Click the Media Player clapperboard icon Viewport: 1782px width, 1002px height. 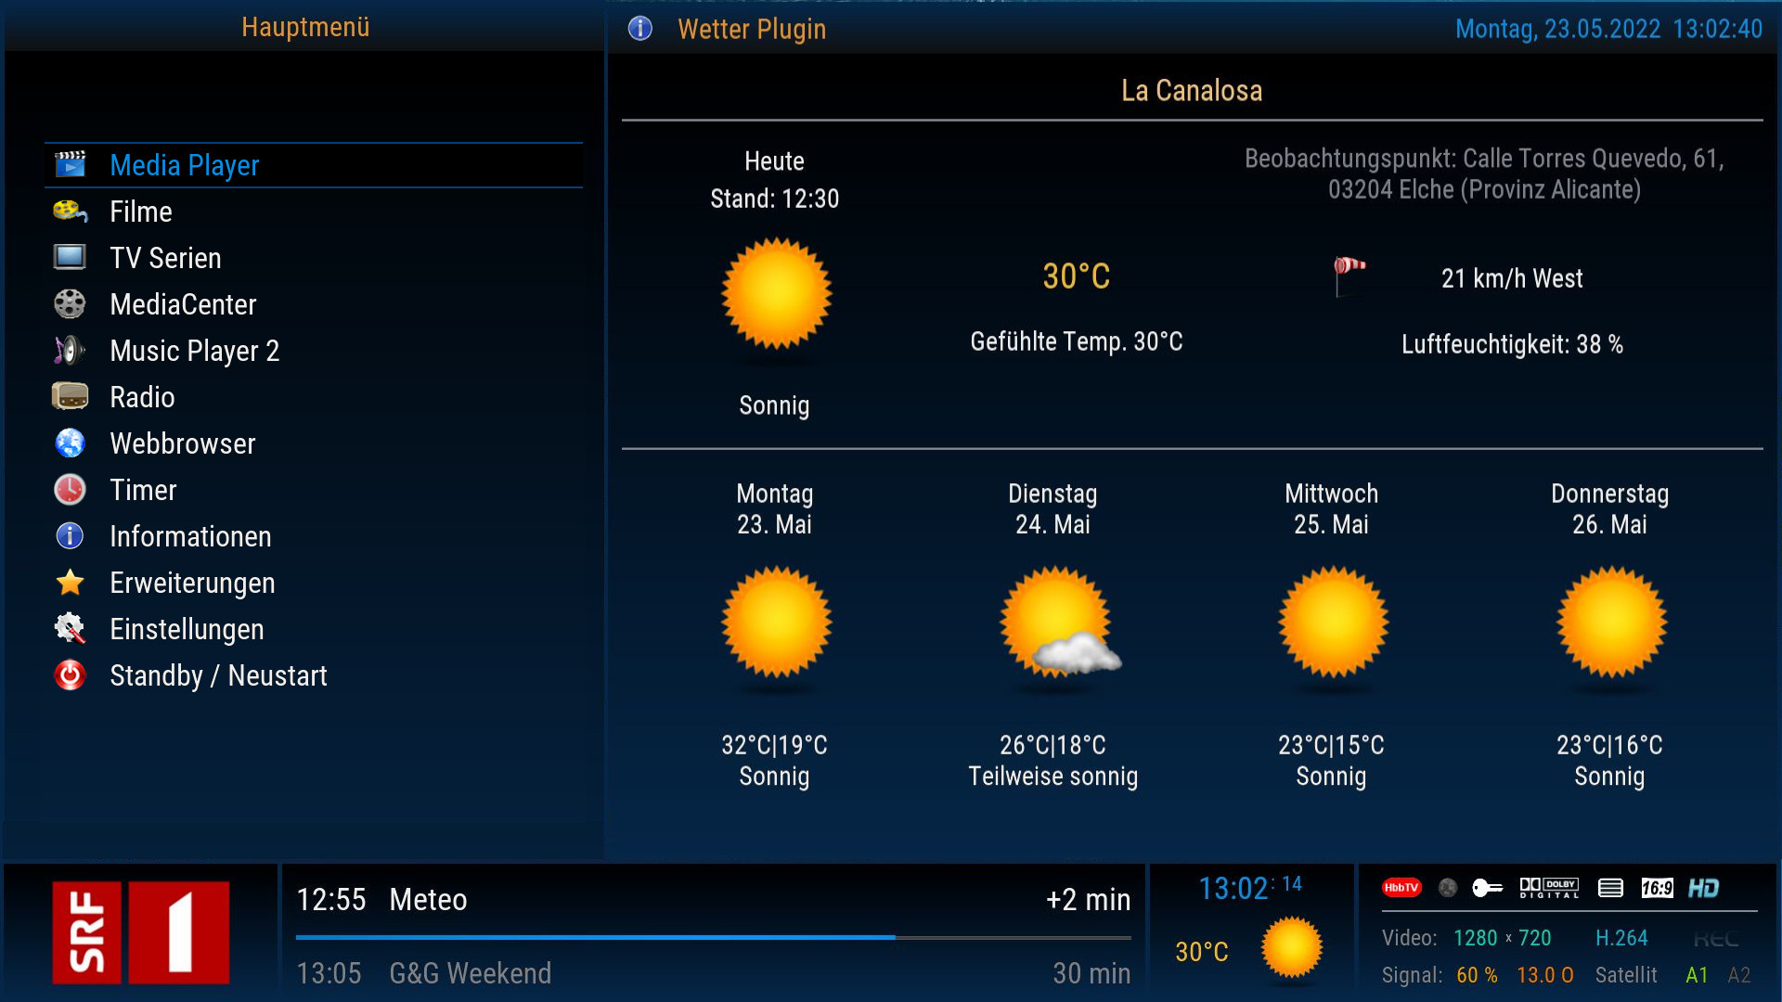tap(70, 165)
